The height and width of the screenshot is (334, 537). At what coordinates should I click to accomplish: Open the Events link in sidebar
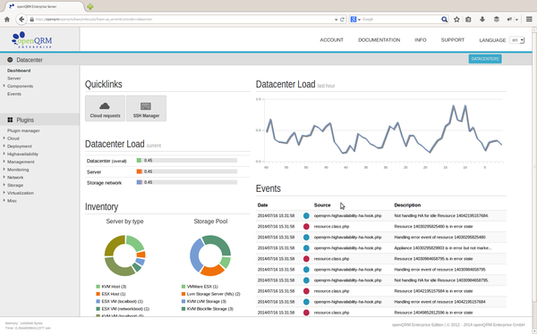click(x=14, y=94)
